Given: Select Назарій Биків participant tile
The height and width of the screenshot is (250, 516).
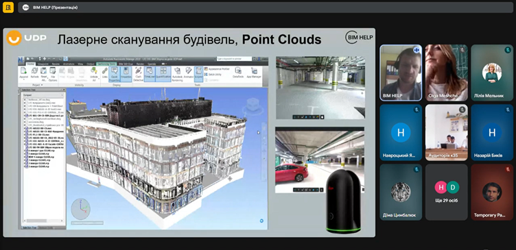Looking at the screenshot, I should pyautogui.click(x=492, y=132).
